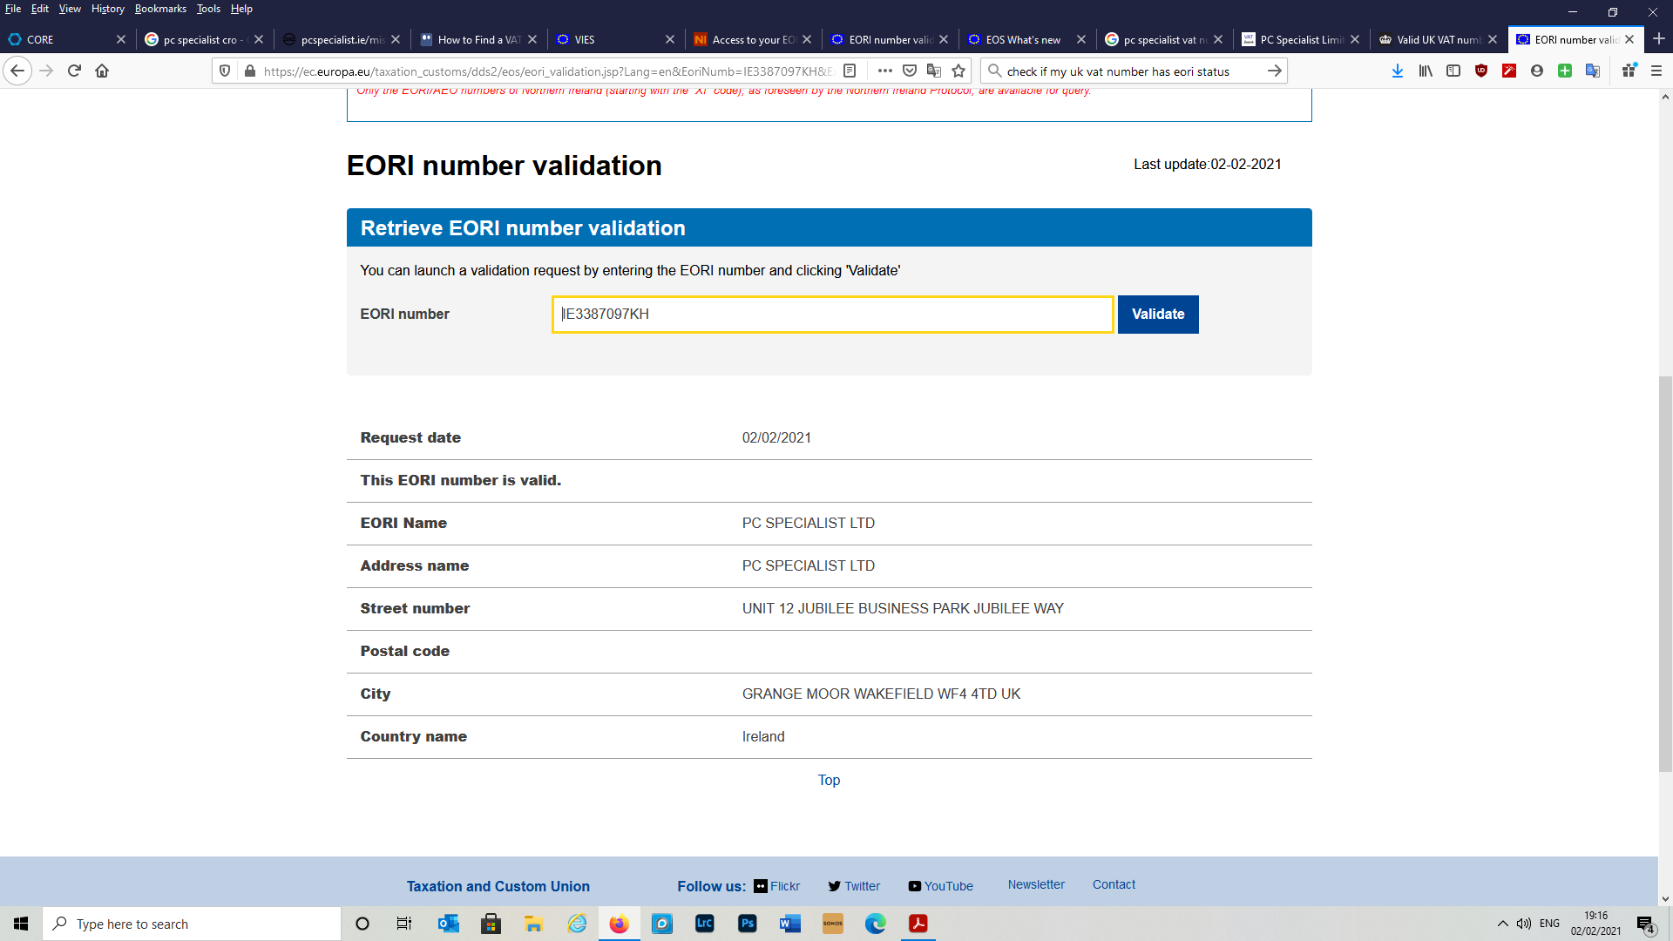Open page actions three-dot menu
The image size is (1673, 941).
(x=885, y=71)
